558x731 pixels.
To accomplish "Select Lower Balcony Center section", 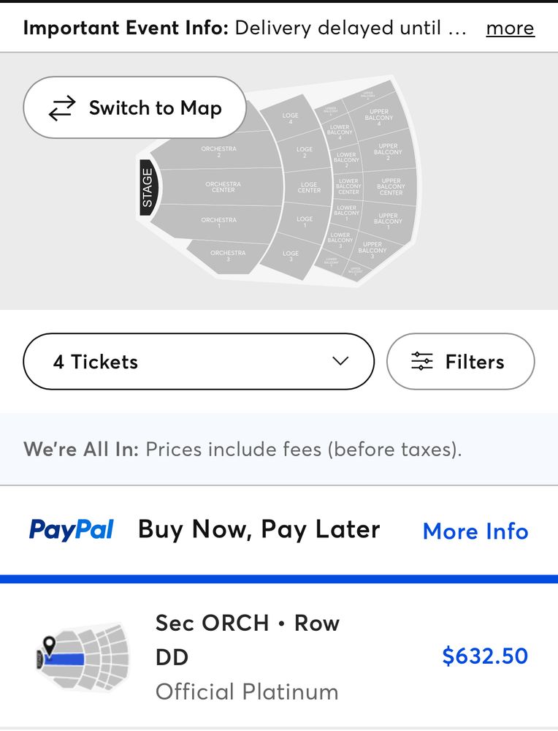I will (x=348, y=186).
